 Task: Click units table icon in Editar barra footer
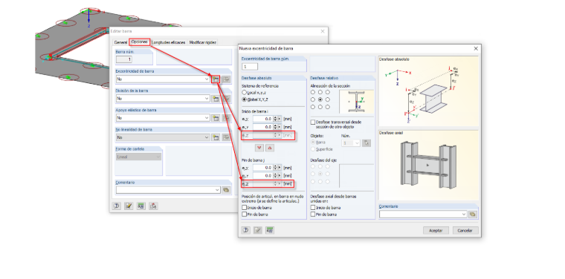click(141, 206)
